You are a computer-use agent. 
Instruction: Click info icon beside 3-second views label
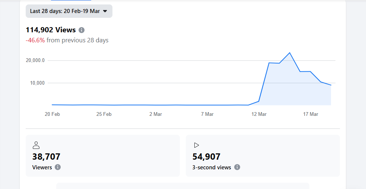tap(237, 167)
